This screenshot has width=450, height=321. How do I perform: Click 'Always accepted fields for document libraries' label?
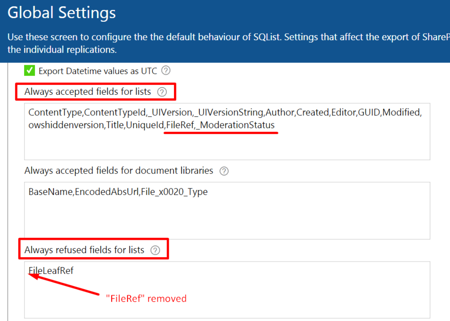119,171
